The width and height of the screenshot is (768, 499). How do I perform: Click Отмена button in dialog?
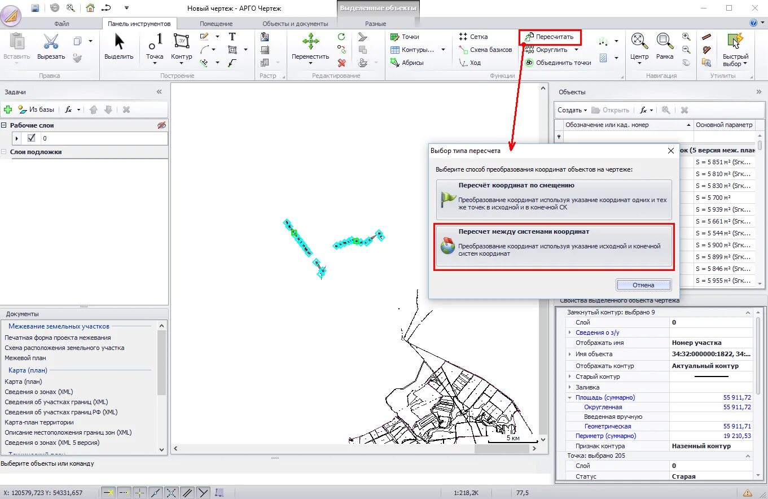point(643,285)
